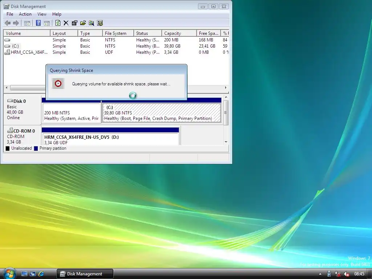Click the blue Primary partition legend swatch

pyautogui.click(x=36, y=148)
